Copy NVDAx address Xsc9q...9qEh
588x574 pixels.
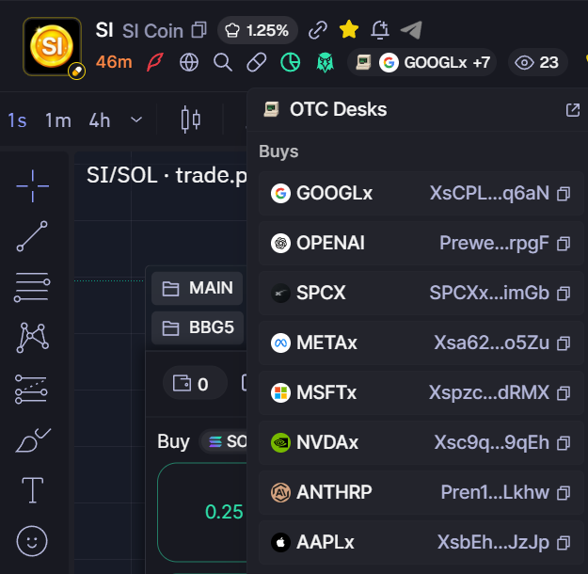pos(564,443)
